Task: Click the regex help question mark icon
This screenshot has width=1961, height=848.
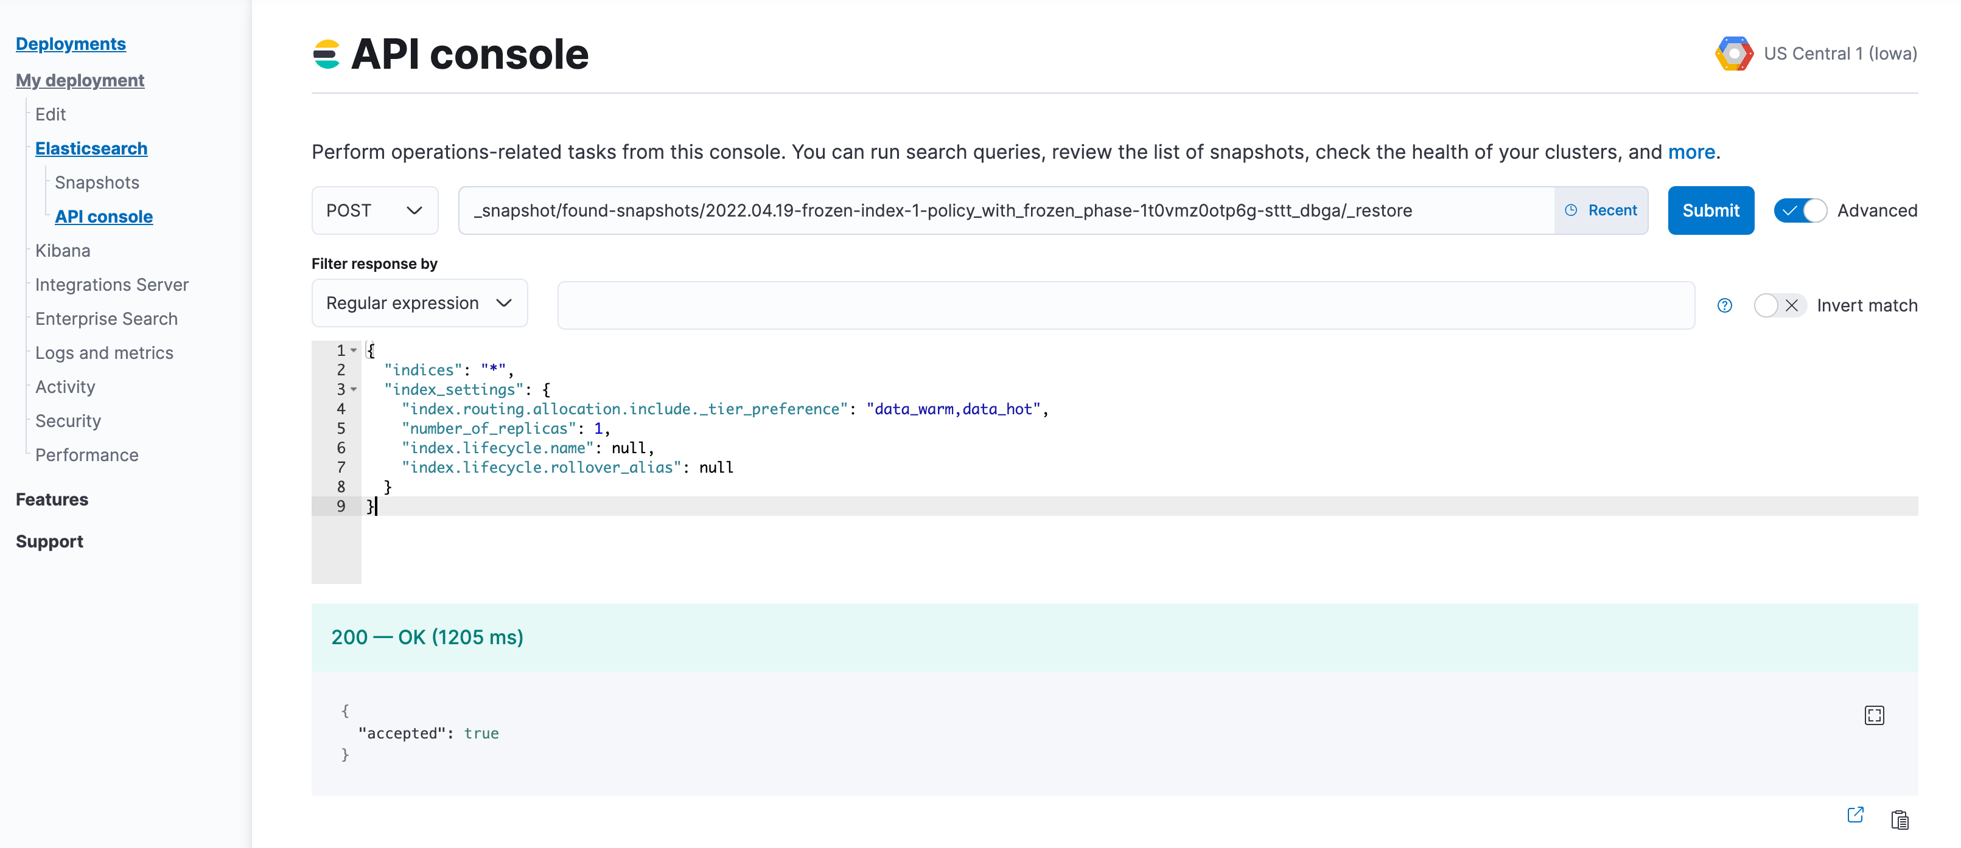Action: 1725,305
